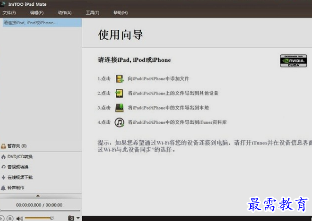The height and width of the screenshot is (221, 312).
Task: Click text 将iPad/iPod/iPhone中的文件导出到本地
Action: [x=168, y=108]
